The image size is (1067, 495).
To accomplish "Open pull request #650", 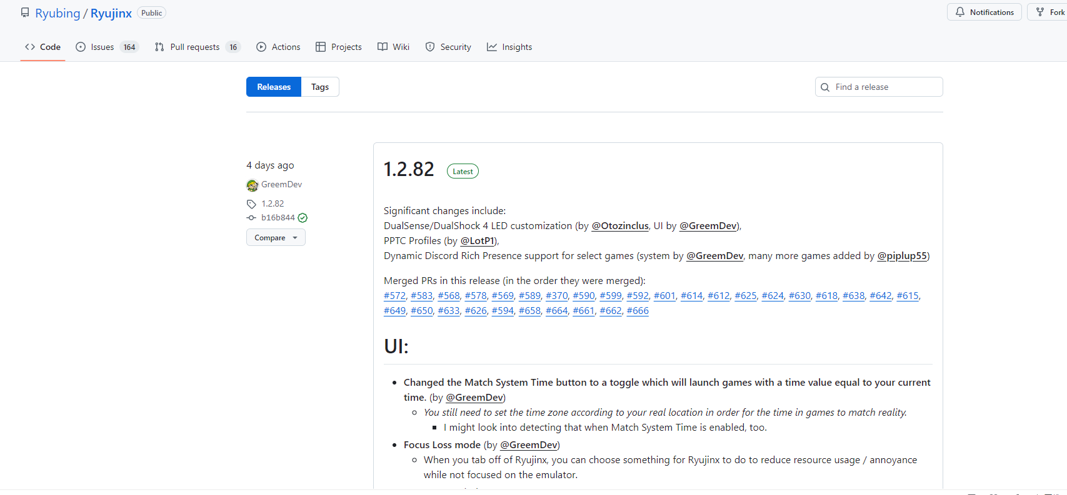I will [x=421, y=311].
